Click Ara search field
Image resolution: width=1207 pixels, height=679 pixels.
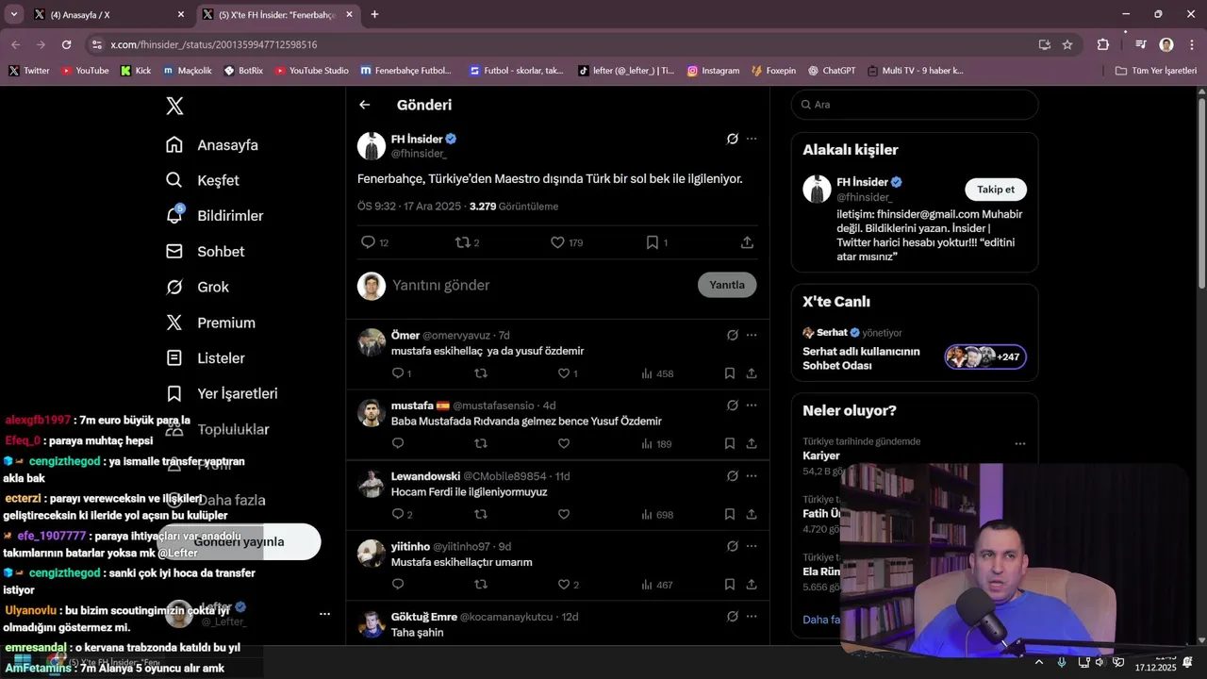915,105
